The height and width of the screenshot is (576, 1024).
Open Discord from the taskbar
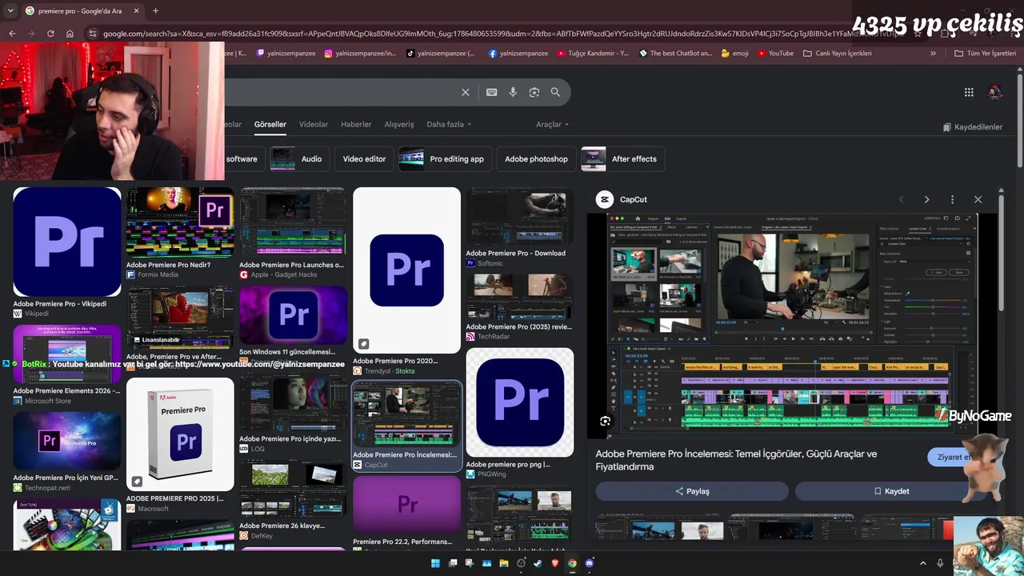590,563
